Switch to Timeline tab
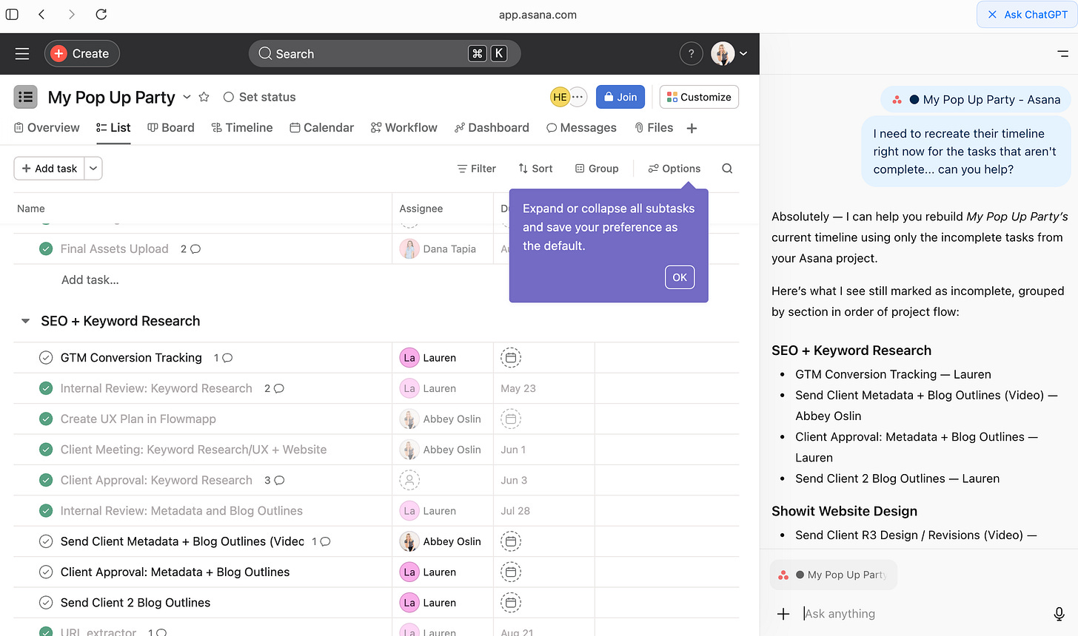The width and height of the screenshot is (1078, 636). click(x=242, y=128)
